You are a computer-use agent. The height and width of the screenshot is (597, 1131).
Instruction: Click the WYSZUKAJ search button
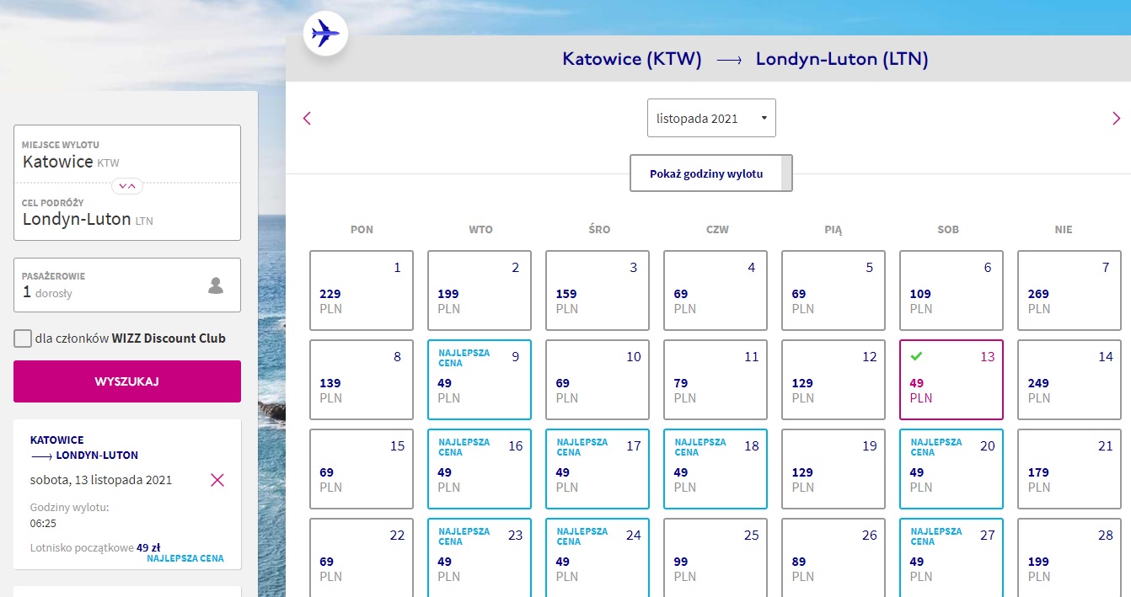pyautogui.click(x=127, y=381)
